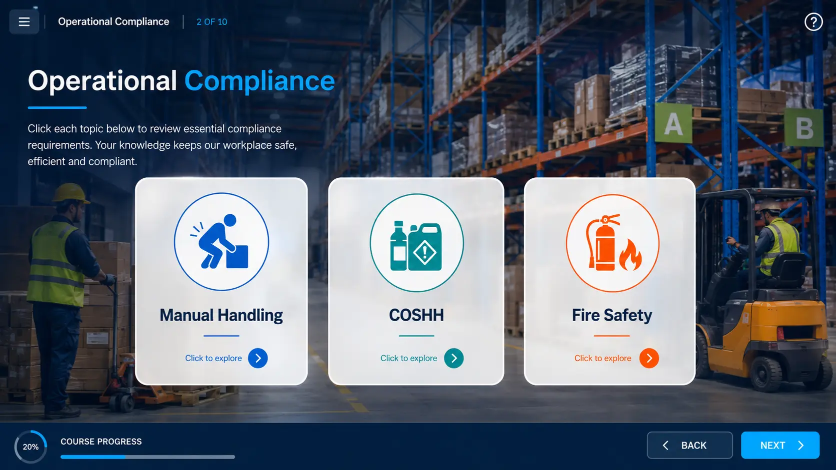The width and height of the screenshot is (836, 470).
Task: Click the COSHH card title
Action: click(416, 315)
